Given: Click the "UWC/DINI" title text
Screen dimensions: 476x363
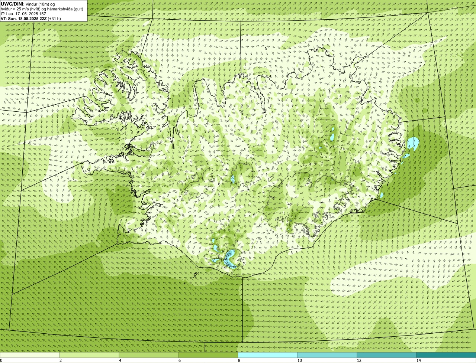Looking at the screenshot, I should pos(11,4).
